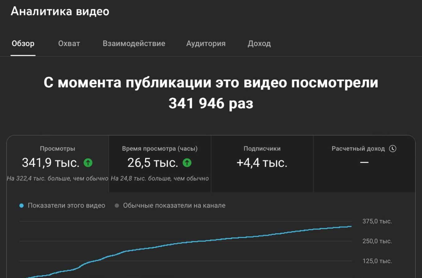Expand the Просмотры comparison note details
Screen dimensions: 422x278
coord(57,179)
